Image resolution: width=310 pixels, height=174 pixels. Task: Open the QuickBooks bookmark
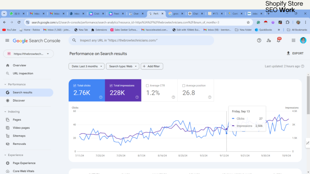click(x=263, y=30)
